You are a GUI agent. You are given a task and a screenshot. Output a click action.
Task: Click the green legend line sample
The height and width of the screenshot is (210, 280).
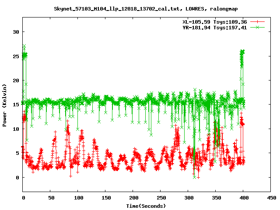coord(257,27)
